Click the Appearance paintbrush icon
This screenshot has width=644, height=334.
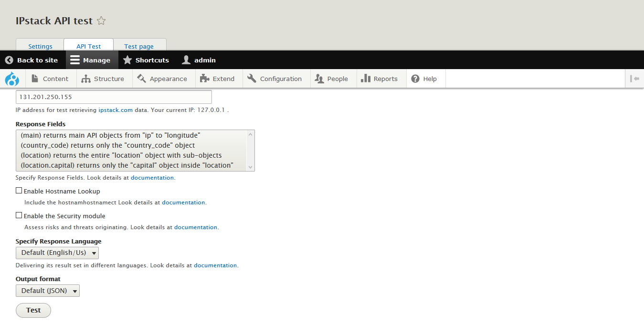141,79
